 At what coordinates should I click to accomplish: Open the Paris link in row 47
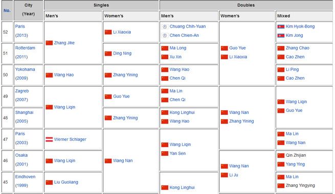[x=20, y=134]
